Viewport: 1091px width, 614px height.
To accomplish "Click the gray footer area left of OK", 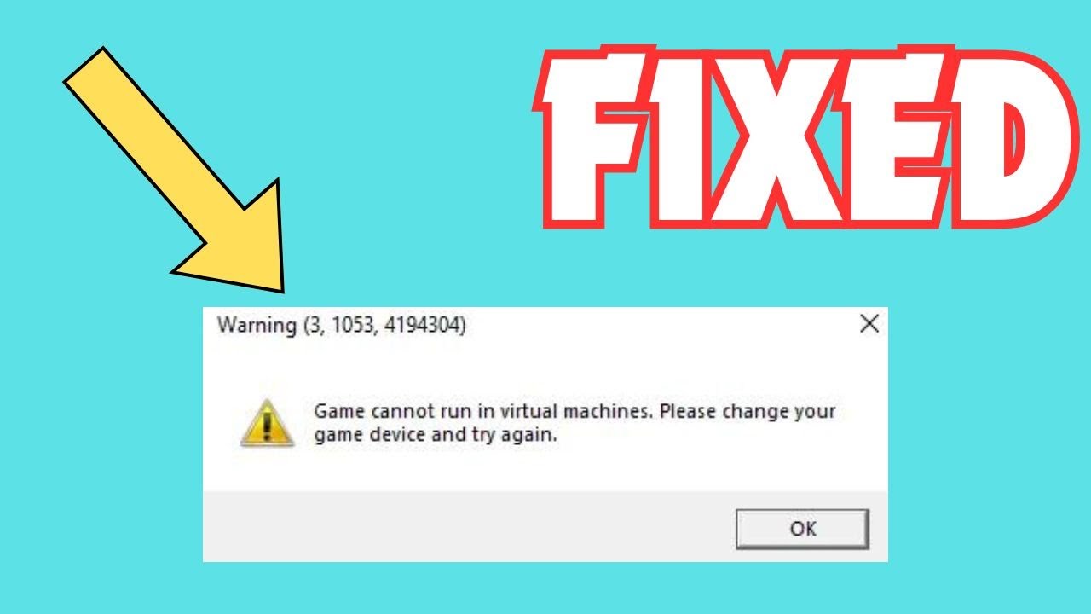I will 469,526.
